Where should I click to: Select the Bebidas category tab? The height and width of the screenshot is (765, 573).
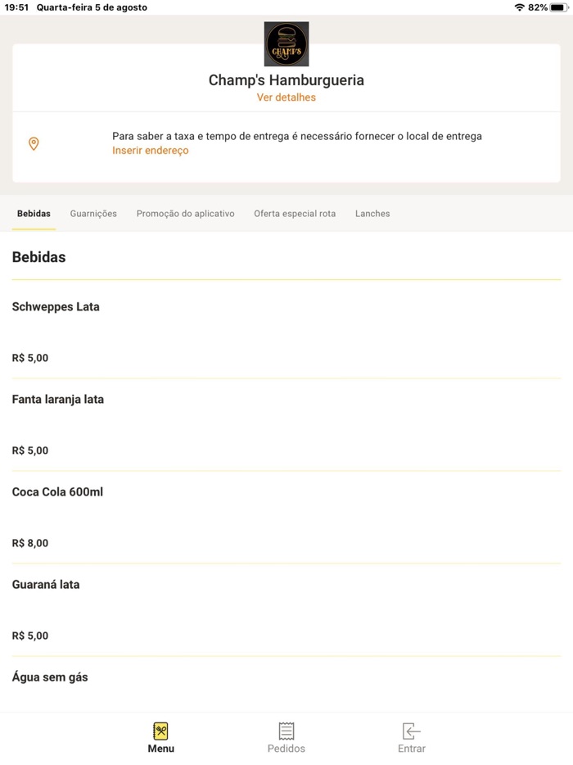pos(34,214)
